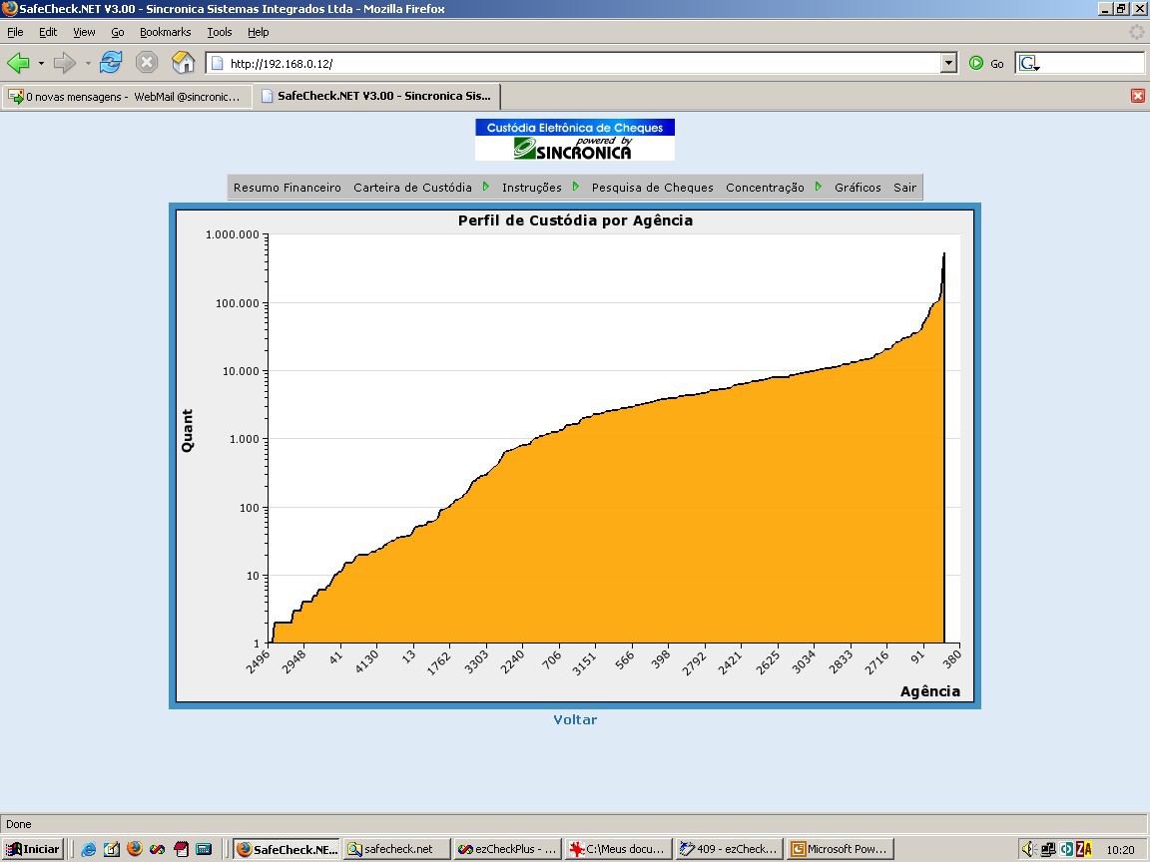
Task: Click the ZA ZoneAlarm tray icon
Action: (x=1083, y=849)
